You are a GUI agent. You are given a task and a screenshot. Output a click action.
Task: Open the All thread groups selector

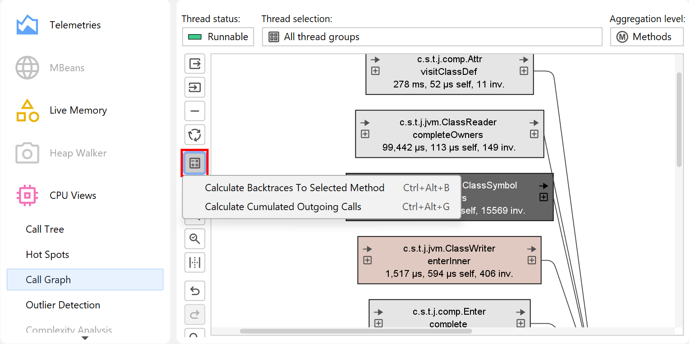[432, 37]
